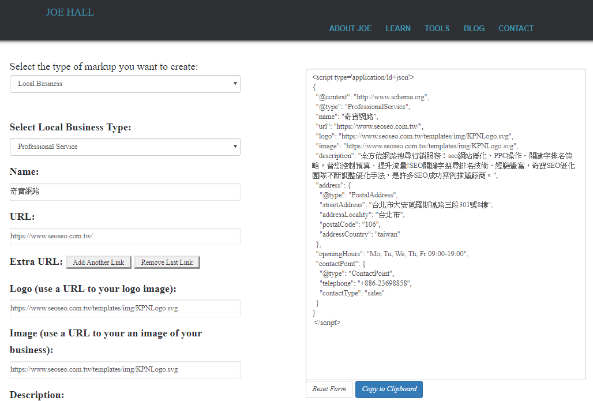Image resolution: width=593 pixels, height=401 pixels.
Task: Click the closing </script> tag line
Action: [x=327, y=323]
